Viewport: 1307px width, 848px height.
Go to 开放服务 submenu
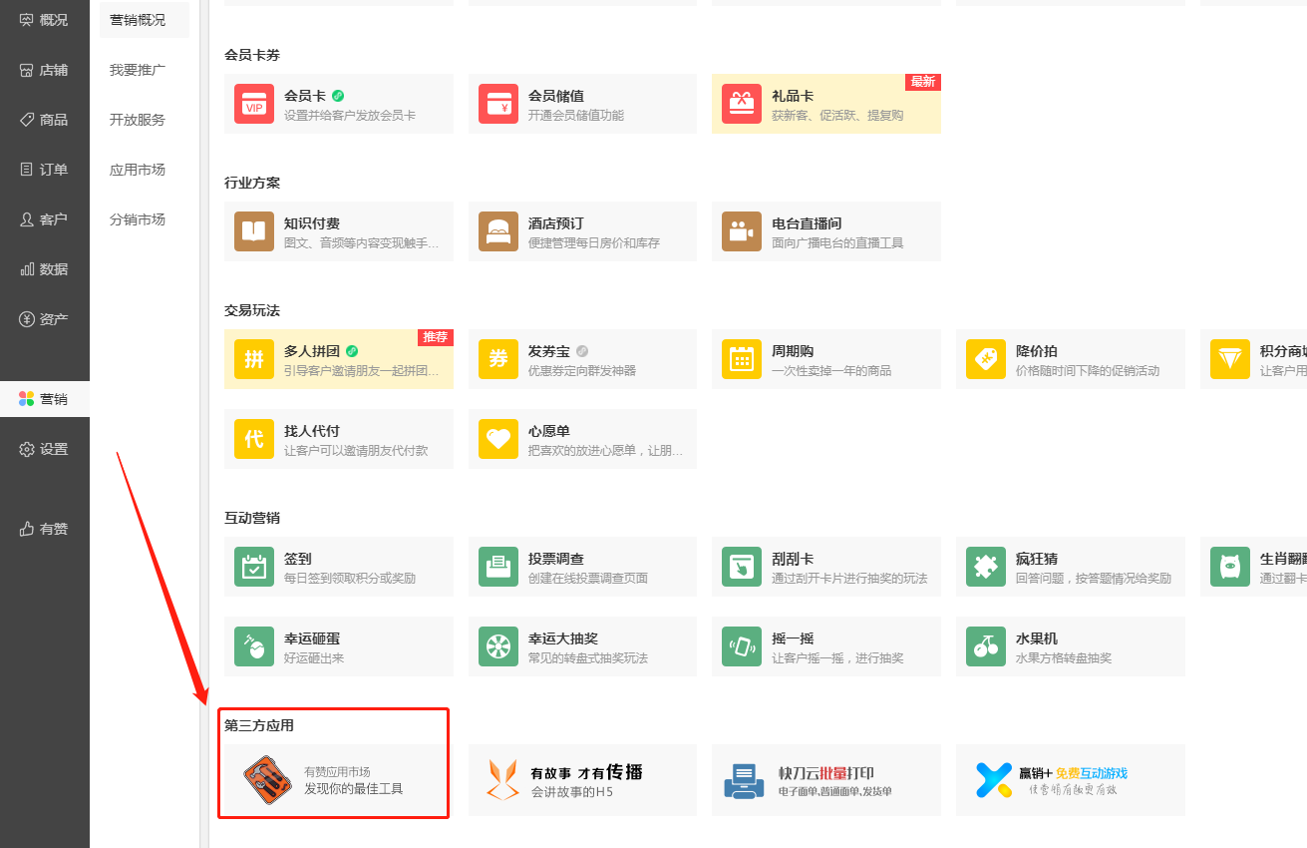click(x=138, y=120)
